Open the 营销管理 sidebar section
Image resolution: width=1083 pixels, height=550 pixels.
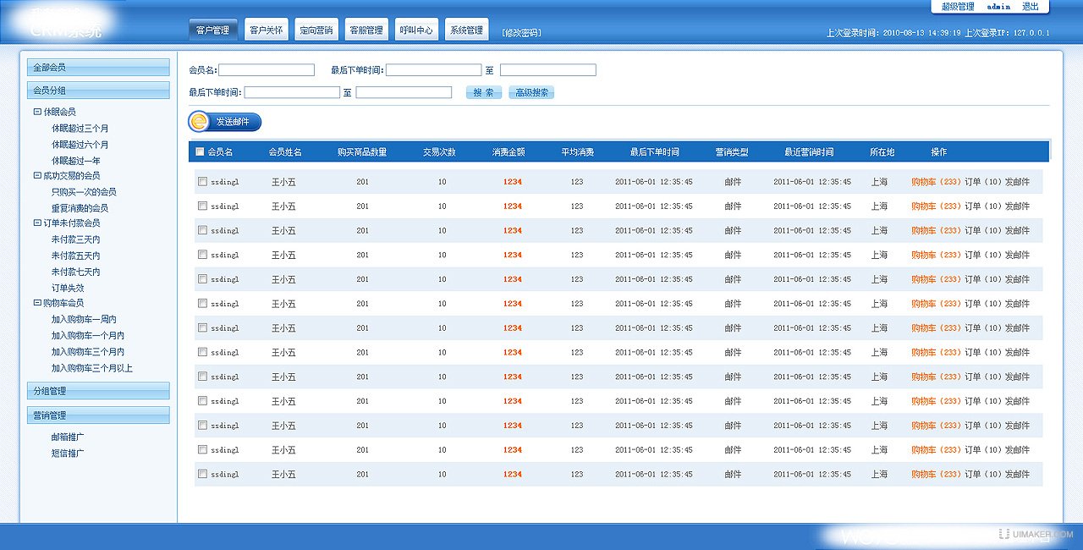tap(98, 415)
